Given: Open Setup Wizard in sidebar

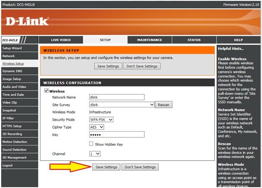Looking at the screenshot, I should (x=12, y=48).
